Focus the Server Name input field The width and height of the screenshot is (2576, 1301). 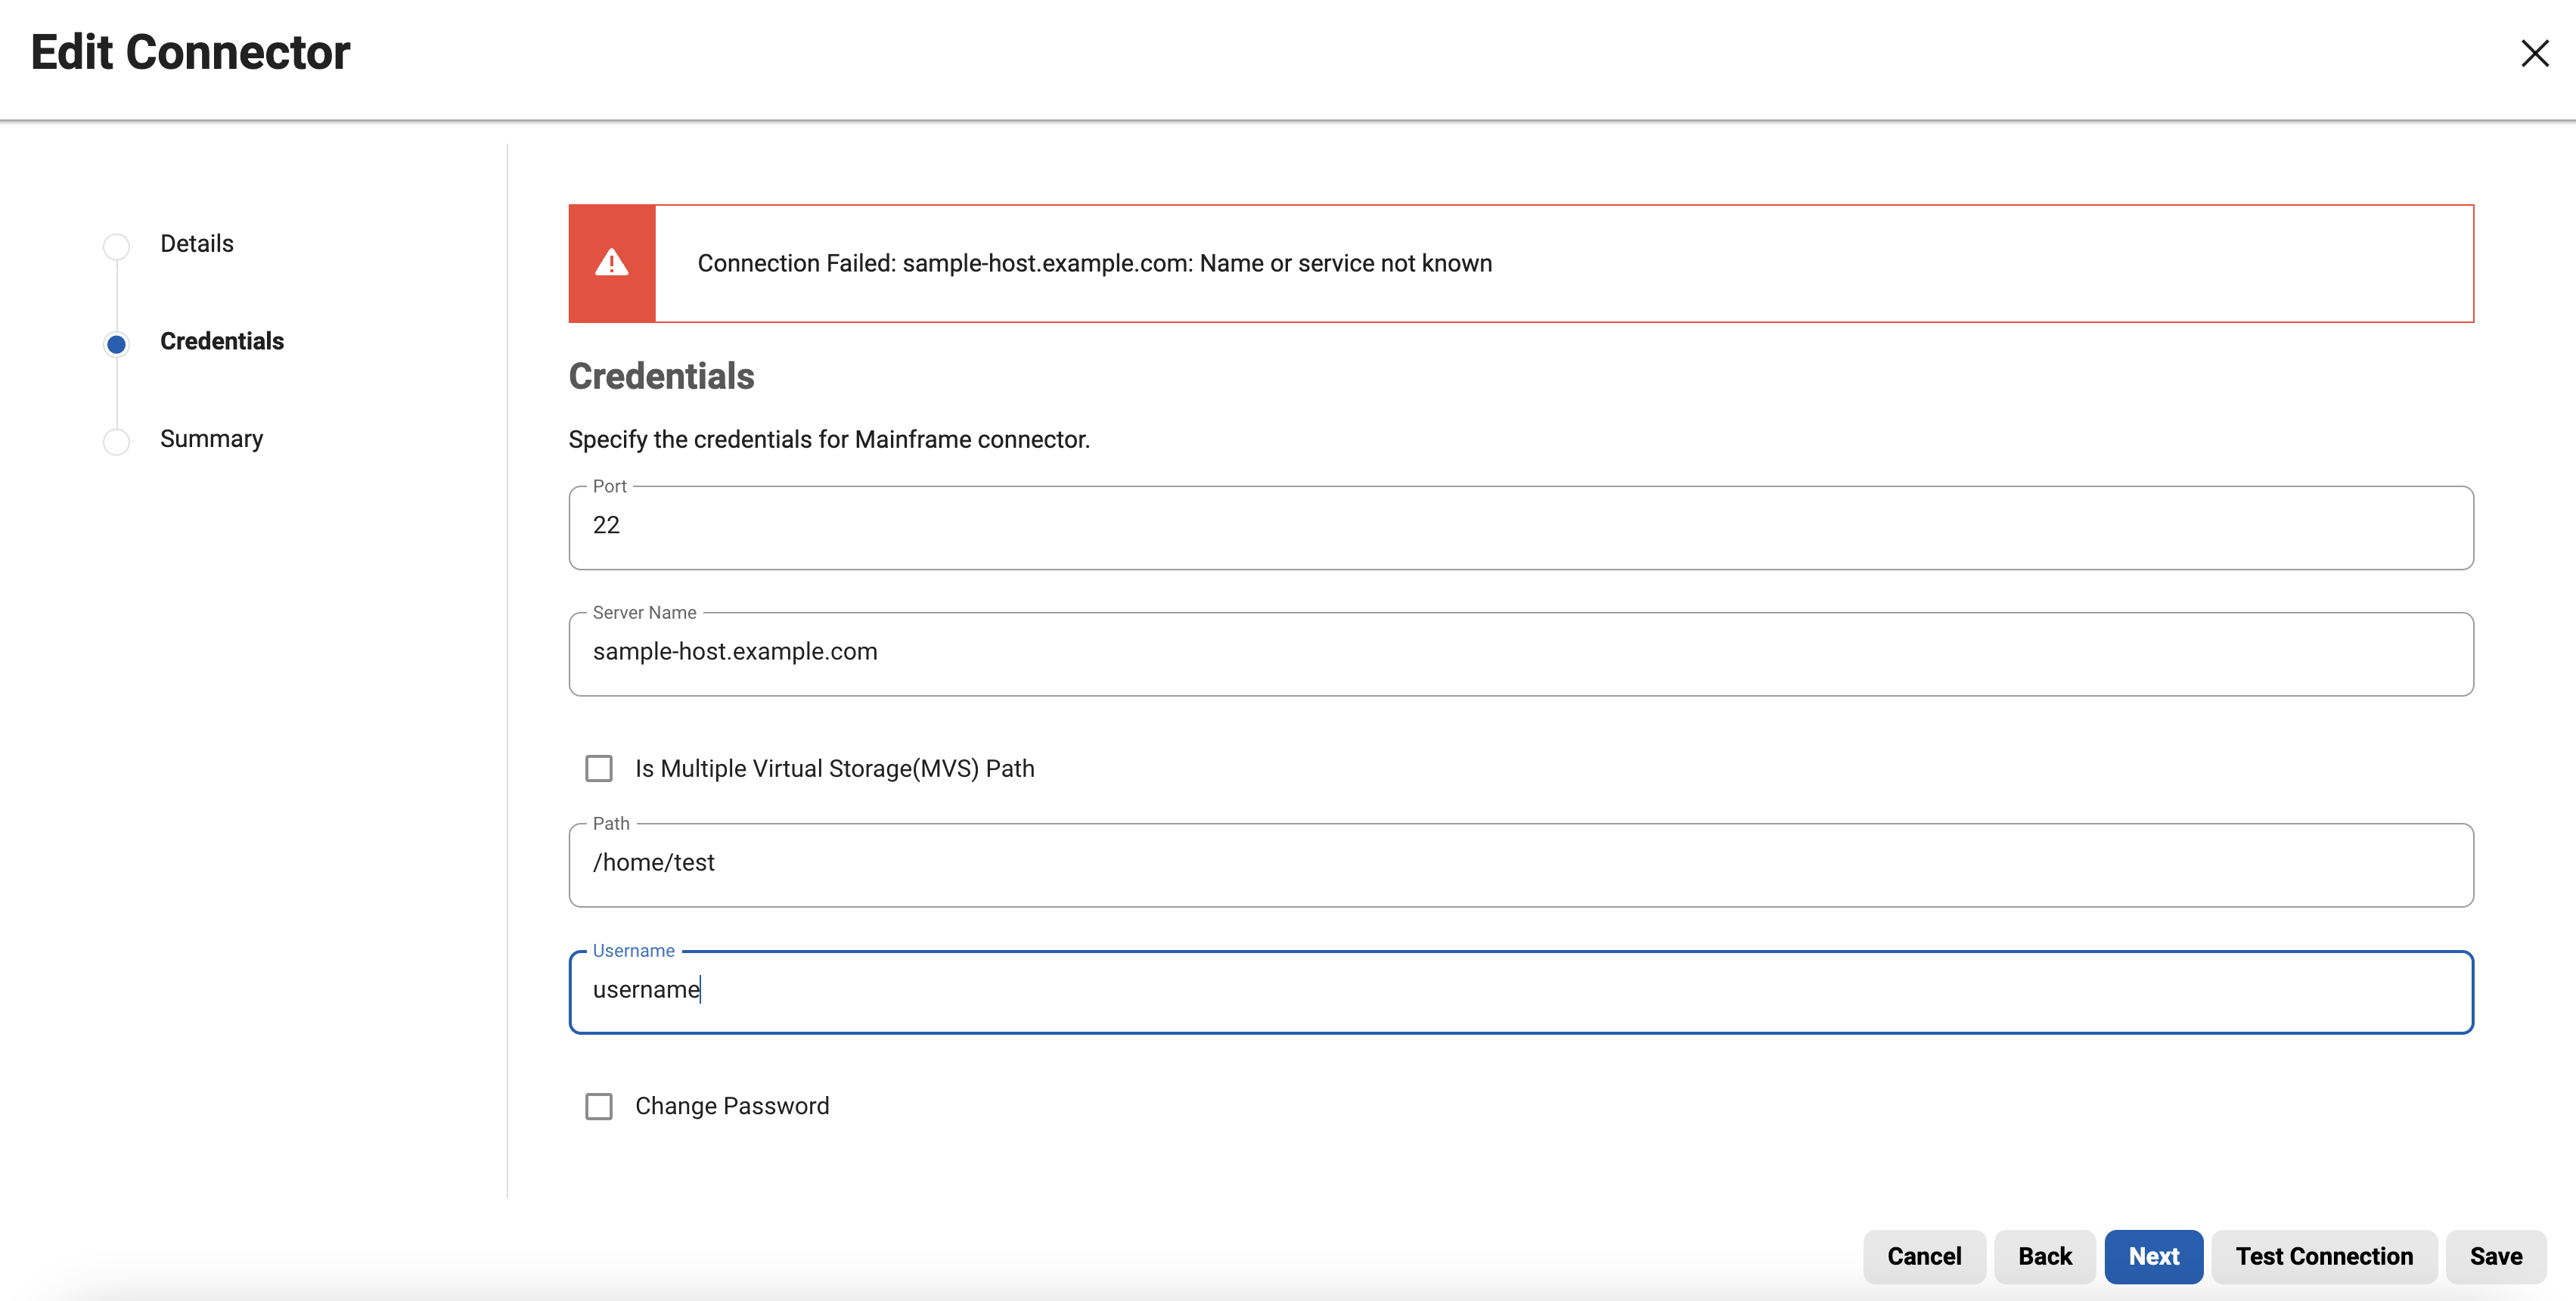click(1521, 653)
